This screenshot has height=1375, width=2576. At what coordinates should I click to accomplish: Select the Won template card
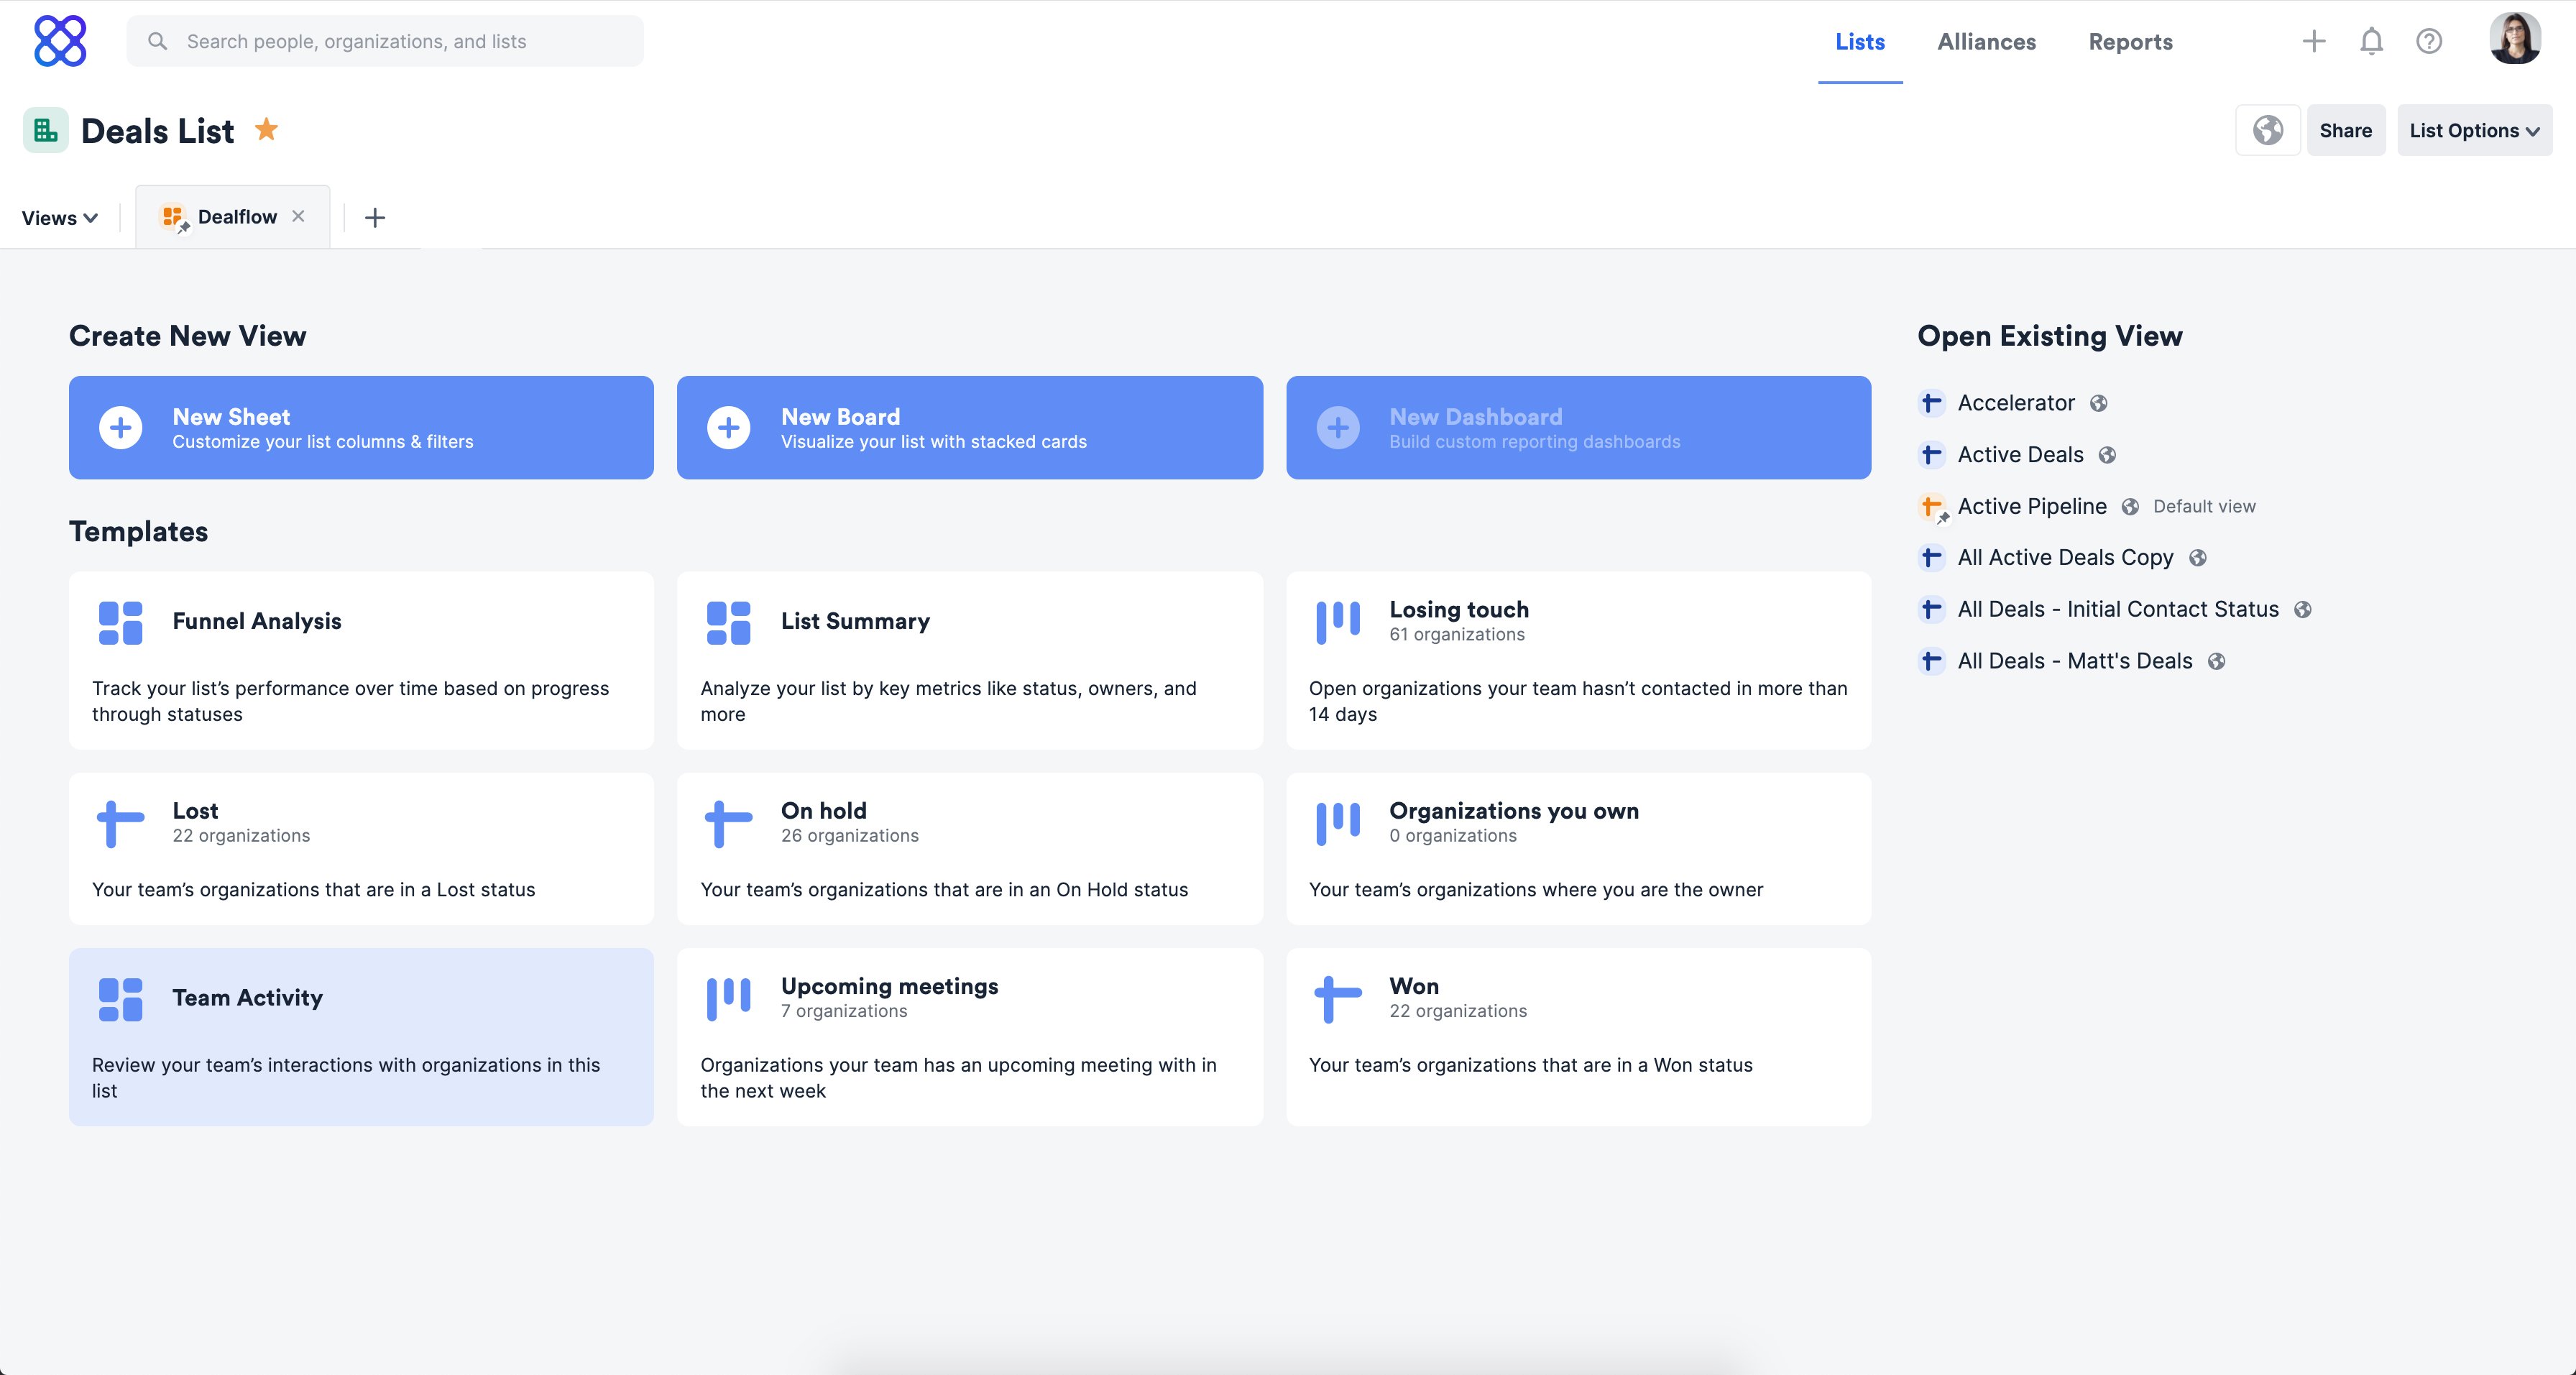pos(1578,1037)
